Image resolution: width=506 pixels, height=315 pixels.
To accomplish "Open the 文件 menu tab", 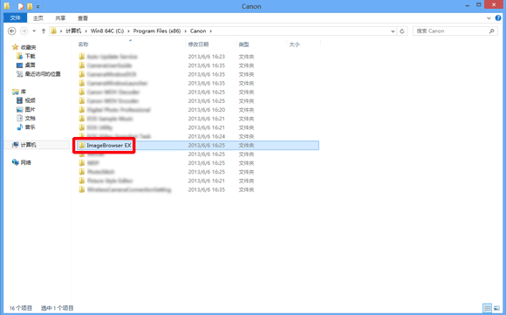I will (x=15, y=18).
